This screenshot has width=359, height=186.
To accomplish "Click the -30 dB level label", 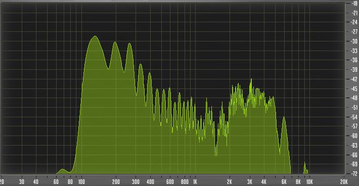I will click(x=354, y=41).
